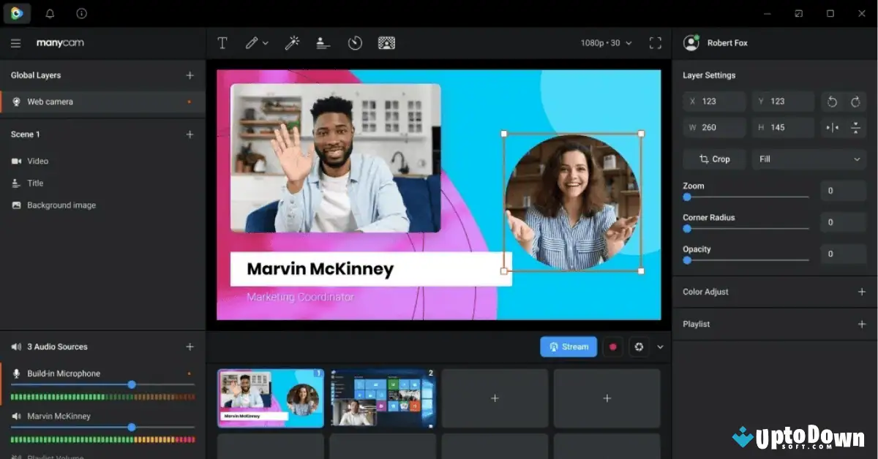This screenshot has height=459, width=878.
Task: Select the Text tool
Action: pos(222,42)
